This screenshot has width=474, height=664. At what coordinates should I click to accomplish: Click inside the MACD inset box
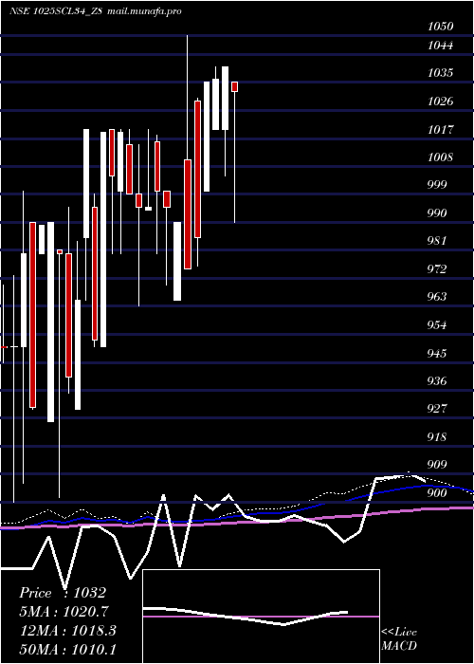click(x=261, y=617)
